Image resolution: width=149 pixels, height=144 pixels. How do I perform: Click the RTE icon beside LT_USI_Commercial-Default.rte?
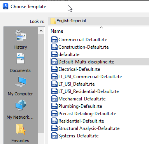click(54, 77)
